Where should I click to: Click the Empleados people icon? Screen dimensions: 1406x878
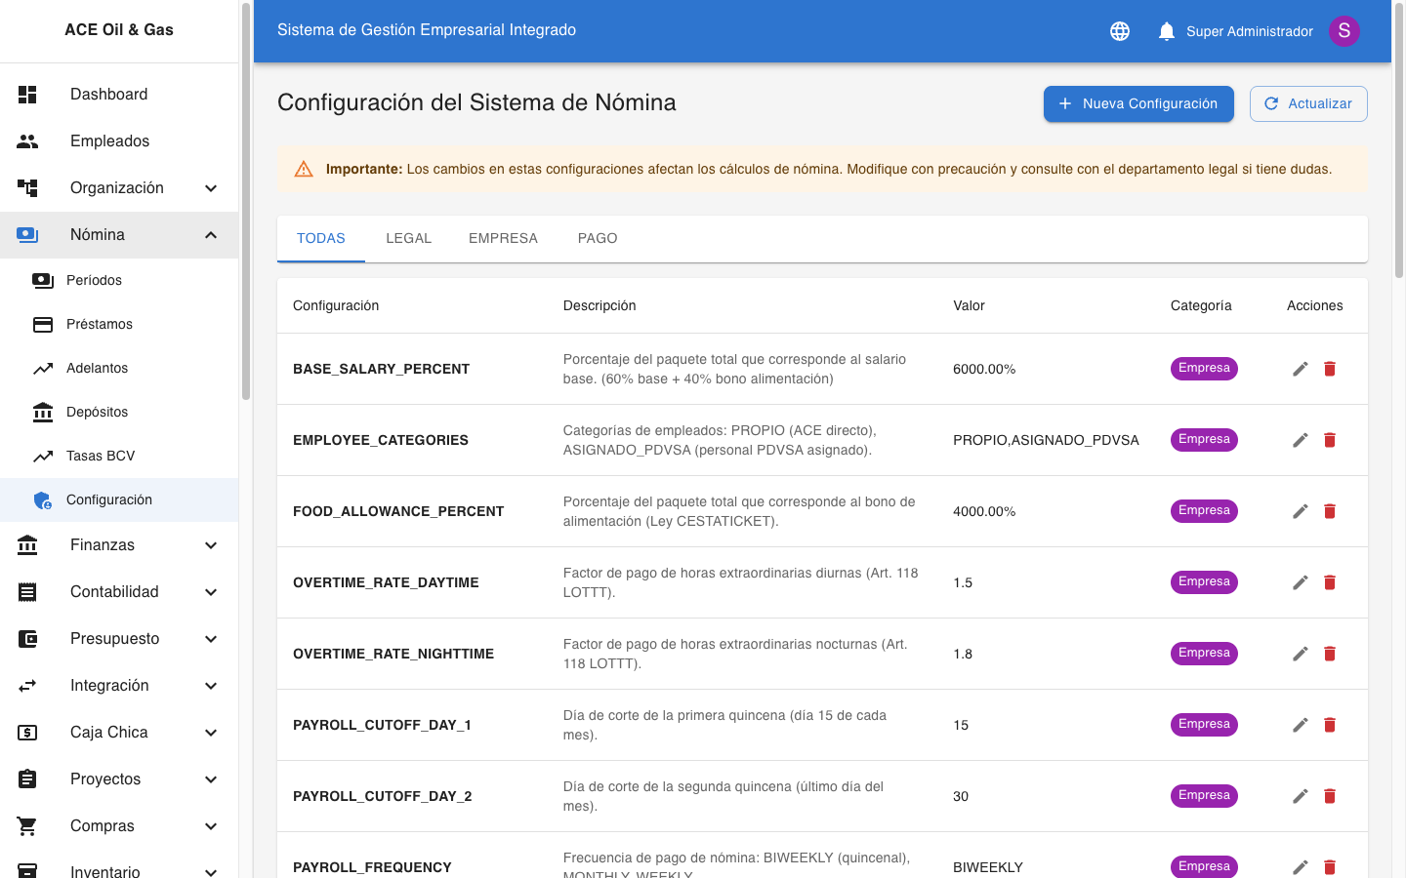tap(27, 140)
